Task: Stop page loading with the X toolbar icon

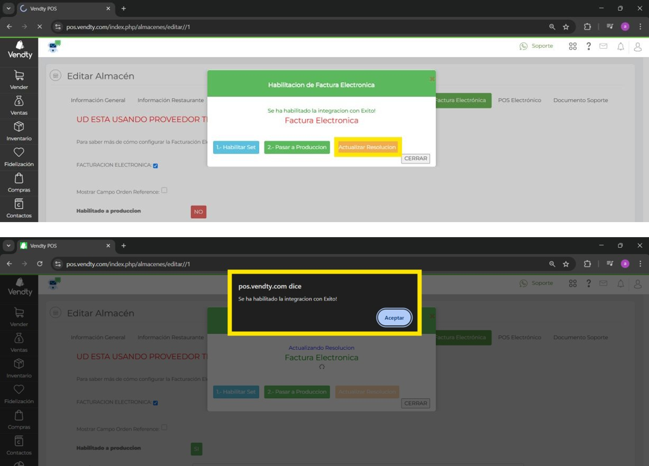Action: [40, 27]
